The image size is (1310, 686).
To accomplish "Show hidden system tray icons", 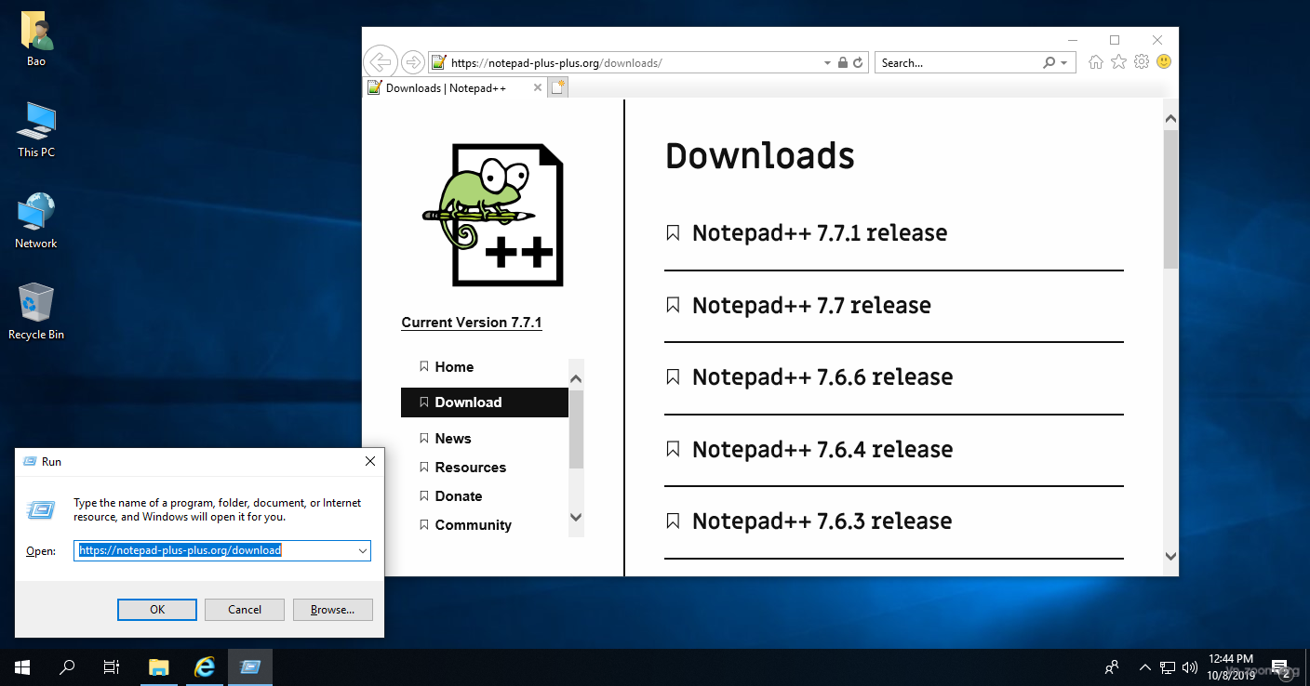I will point(1144,667).
